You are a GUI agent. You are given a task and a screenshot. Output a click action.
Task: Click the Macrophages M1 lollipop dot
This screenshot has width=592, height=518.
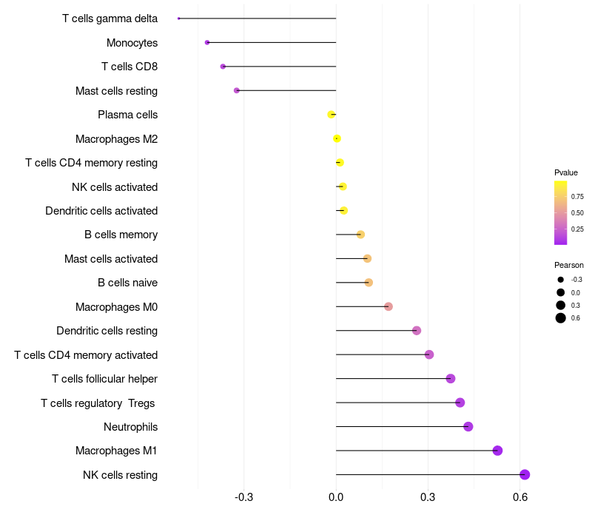[497, 451]
